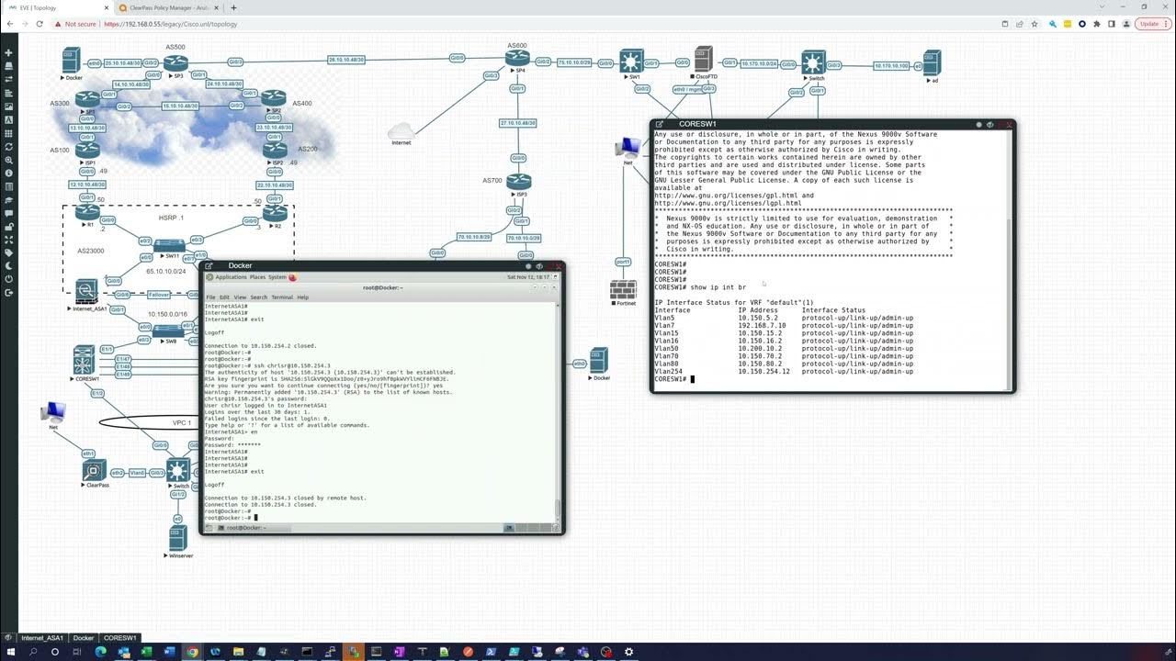This screenshot has height=661, width=1176.
Task: Click the zoom magnifier icon in EVE sidebar
Action: 8,160
